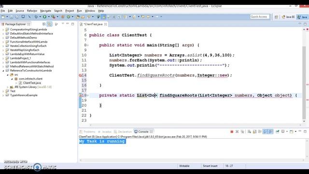309x174 pixels.
Task: Open the Navigate menu
Action: click(x=45, y=11)
